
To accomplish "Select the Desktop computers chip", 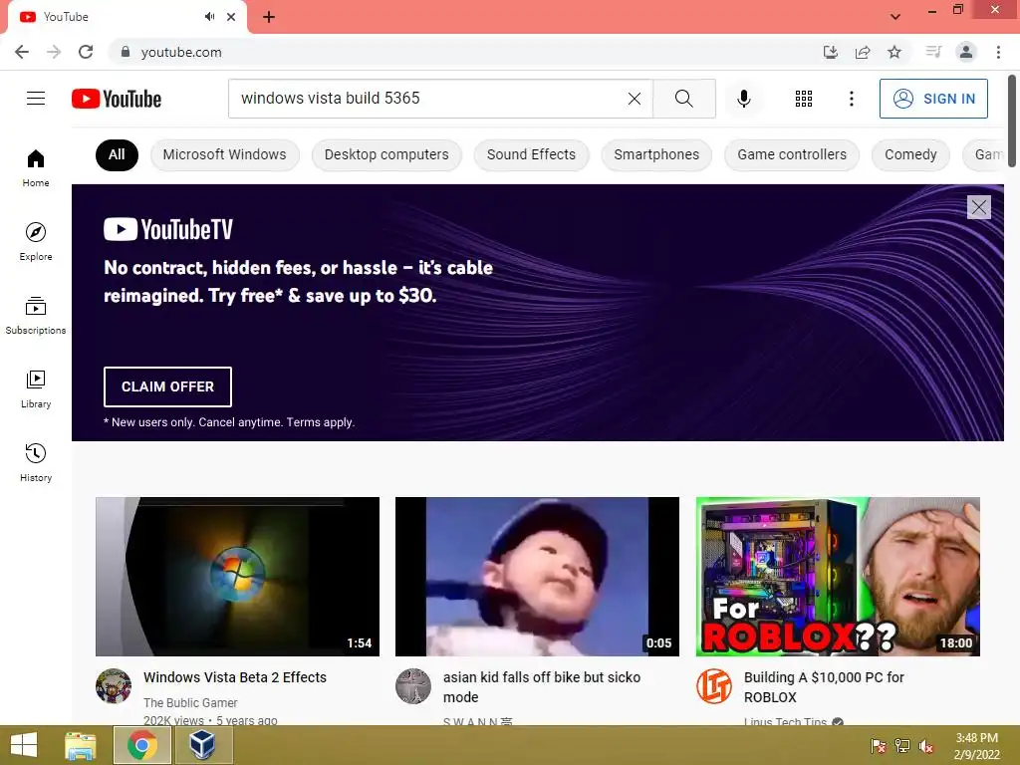I will pos(386,154).
